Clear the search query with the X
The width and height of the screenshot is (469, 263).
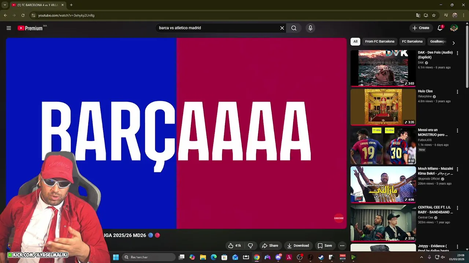coord(282,28)
